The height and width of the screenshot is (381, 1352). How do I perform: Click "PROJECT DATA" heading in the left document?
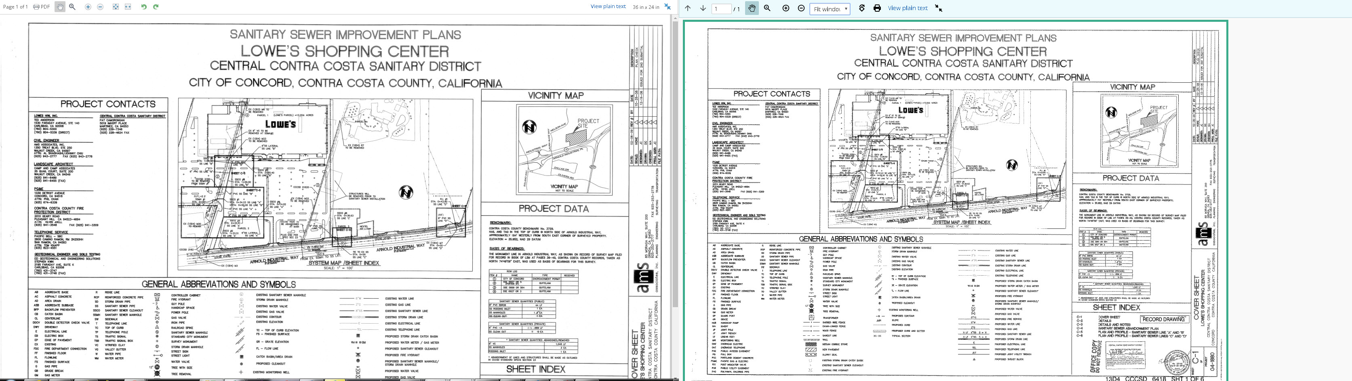[x=553, y=209]
